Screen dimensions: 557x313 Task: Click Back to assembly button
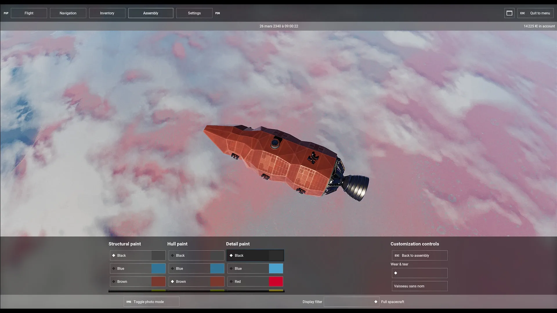pyautogui.click(x=419, y=255)
